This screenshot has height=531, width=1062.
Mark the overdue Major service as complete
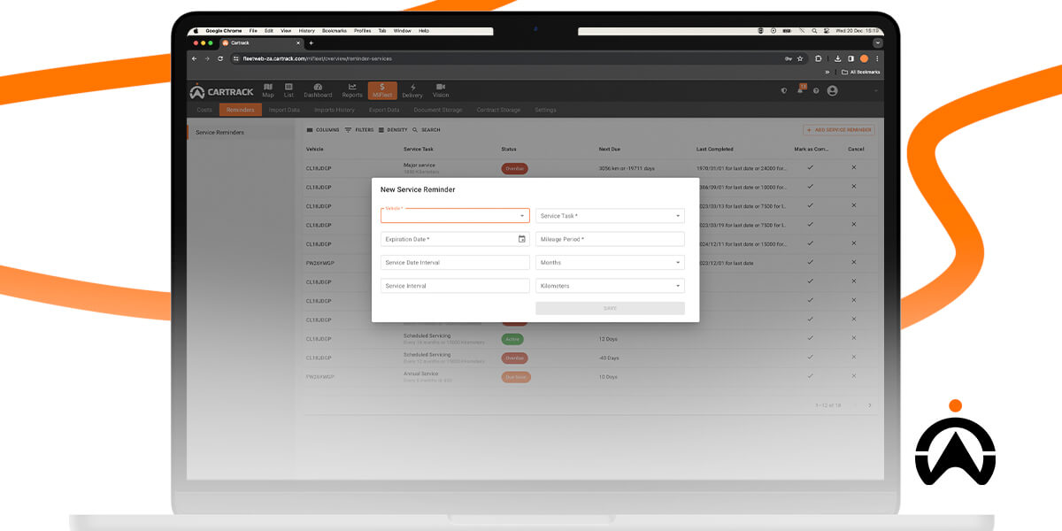pos(811,168)
